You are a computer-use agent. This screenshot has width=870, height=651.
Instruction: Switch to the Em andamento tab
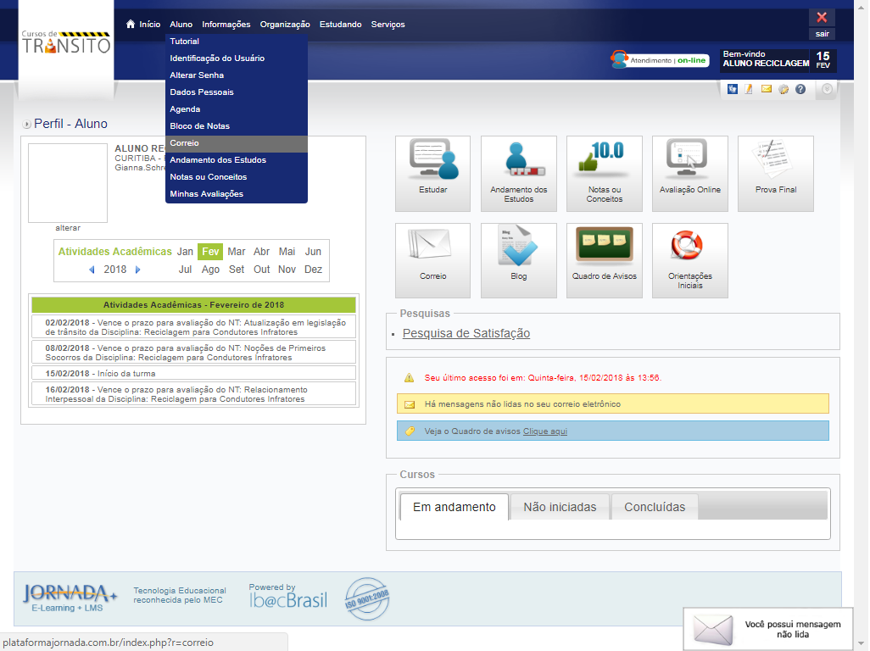click(454, 507)
